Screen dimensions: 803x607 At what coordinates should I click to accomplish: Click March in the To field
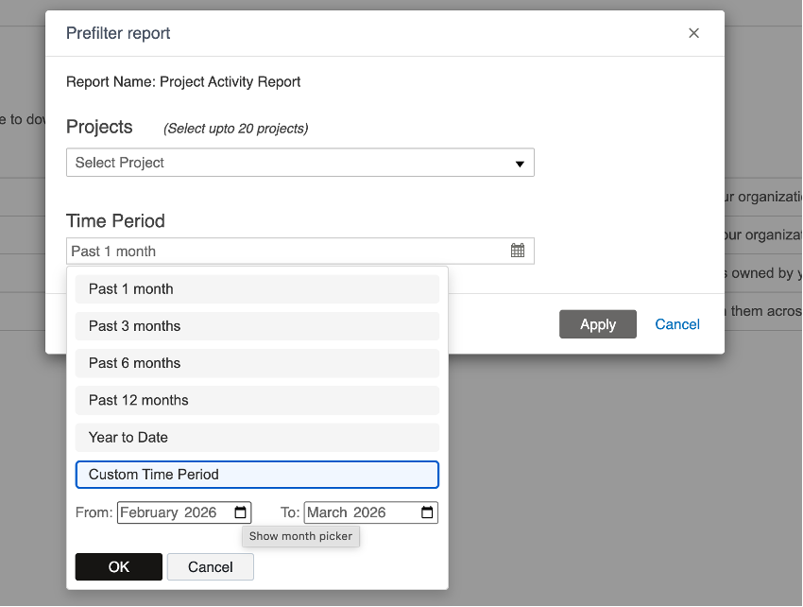point(328,512)
